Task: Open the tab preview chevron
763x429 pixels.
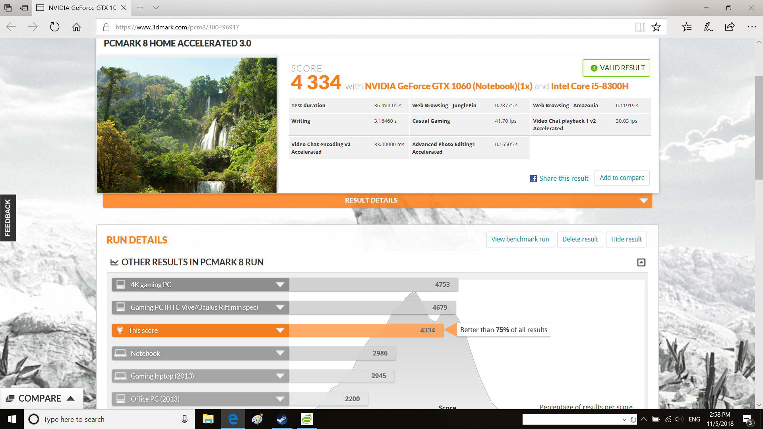Action: [x=156, y=8]
